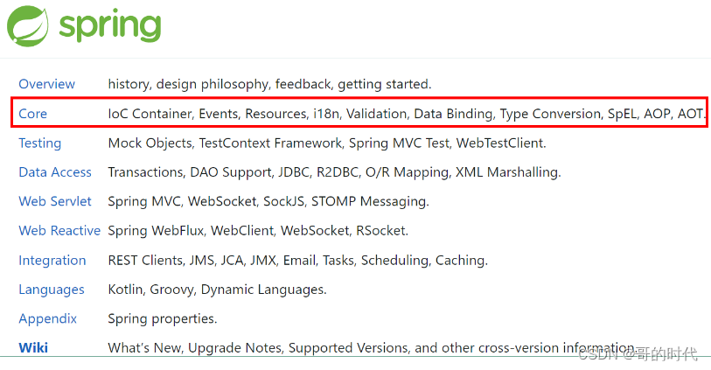
Task: Click the Languages link
Action: [52, 290]
